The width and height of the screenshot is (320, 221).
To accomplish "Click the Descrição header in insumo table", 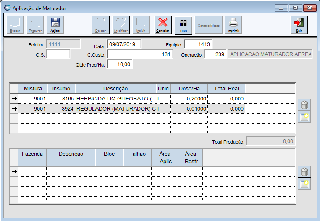I will 115,88.
